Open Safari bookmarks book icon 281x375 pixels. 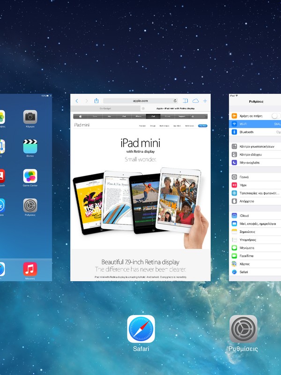[x=185, y=101]
